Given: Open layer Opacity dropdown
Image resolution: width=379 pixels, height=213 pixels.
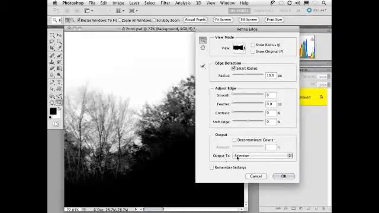Looking at the screenshot, I should pos(329,77).
